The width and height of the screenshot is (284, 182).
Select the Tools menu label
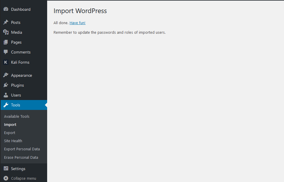coord(15,105)
